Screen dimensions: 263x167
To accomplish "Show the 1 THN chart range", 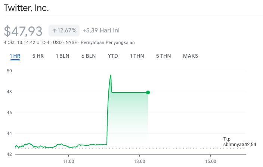I will pos(137,56).
